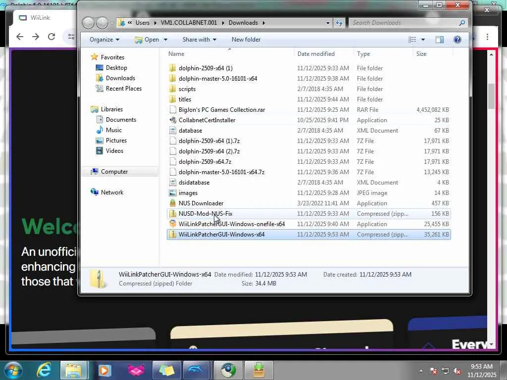Go back in the browser window

tap(20, 37)
